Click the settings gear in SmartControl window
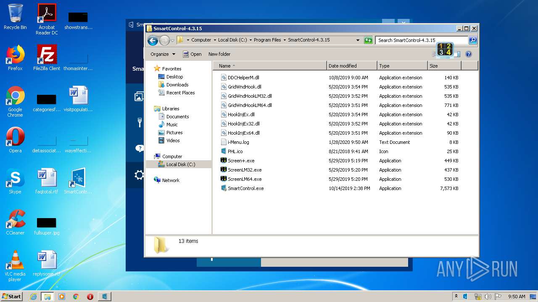The height and width of the screenshot is (302, 538). click(139, 175)
